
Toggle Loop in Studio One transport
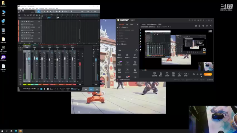pos(52,89)
